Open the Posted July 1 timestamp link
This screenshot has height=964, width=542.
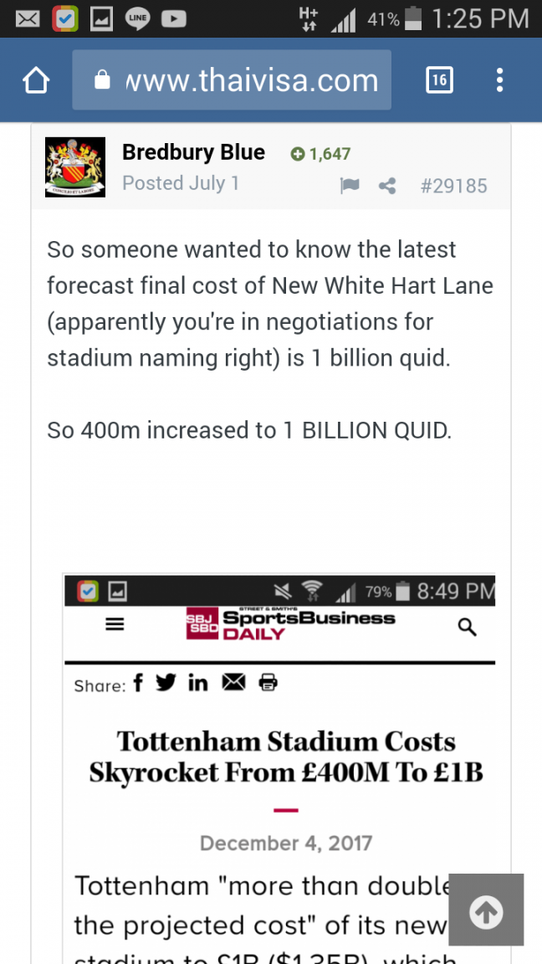tap(181, 183)
